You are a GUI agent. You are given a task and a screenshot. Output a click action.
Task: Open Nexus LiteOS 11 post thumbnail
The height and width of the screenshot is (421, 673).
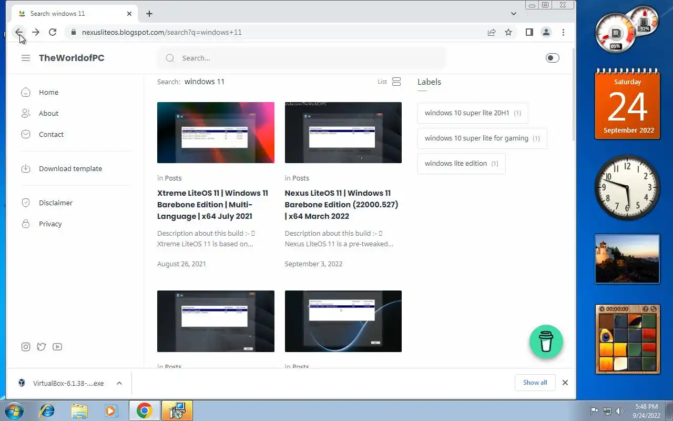(x=343, y=133)
